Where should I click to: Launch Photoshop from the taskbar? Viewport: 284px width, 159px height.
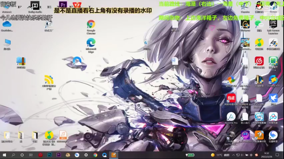tap(49, 155)
